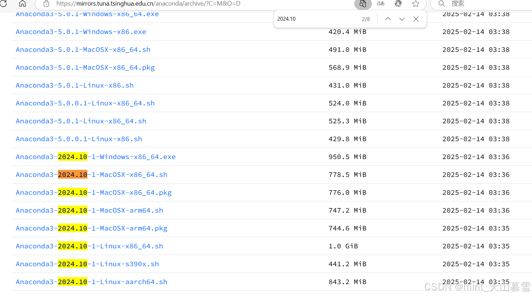
Task: Select date for Linux-s390x.sh row
Action: 476,264
